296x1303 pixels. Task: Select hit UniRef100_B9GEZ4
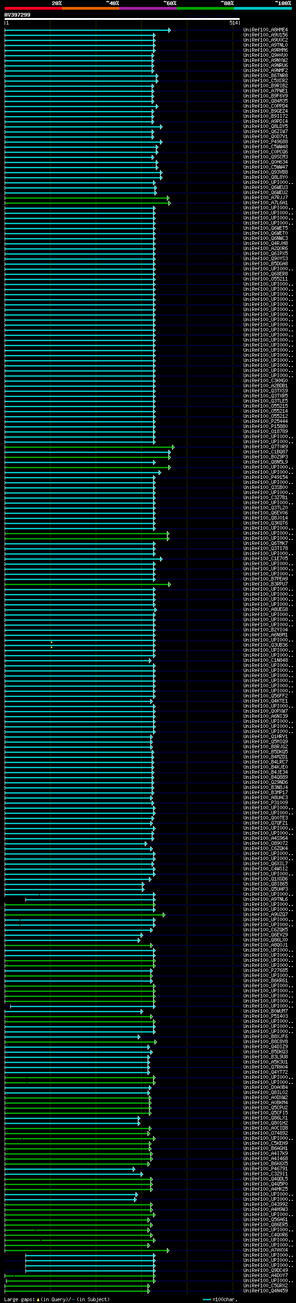point(265,111)
